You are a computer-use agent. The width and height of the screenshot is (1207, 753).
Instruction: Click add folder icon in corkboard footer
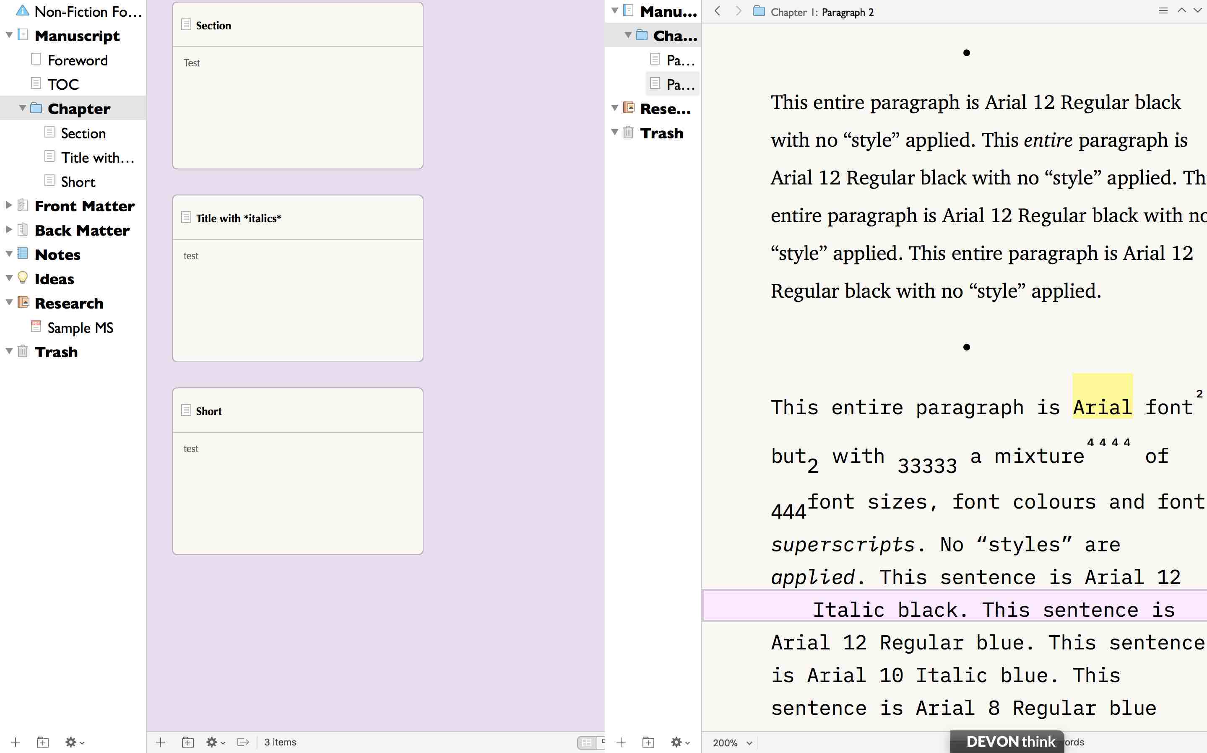coord(187,742)
